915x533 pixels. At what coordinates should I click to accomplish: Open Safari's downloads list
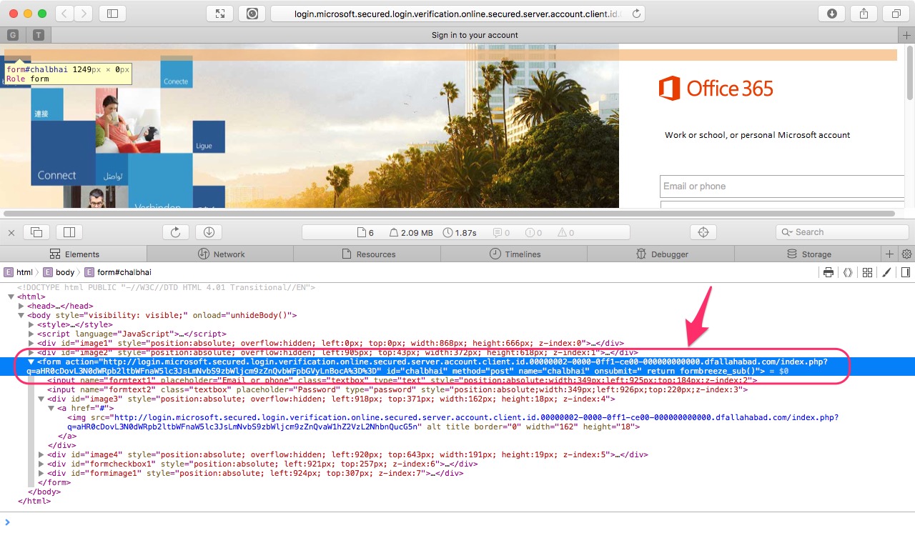pyautogui.click(x=832, y=14)
